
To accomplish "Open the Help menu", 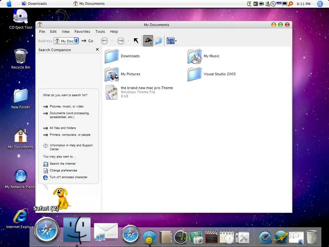I will (x=114, y=32).
